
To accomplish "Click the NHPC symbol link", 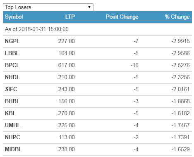I will 12,137.
